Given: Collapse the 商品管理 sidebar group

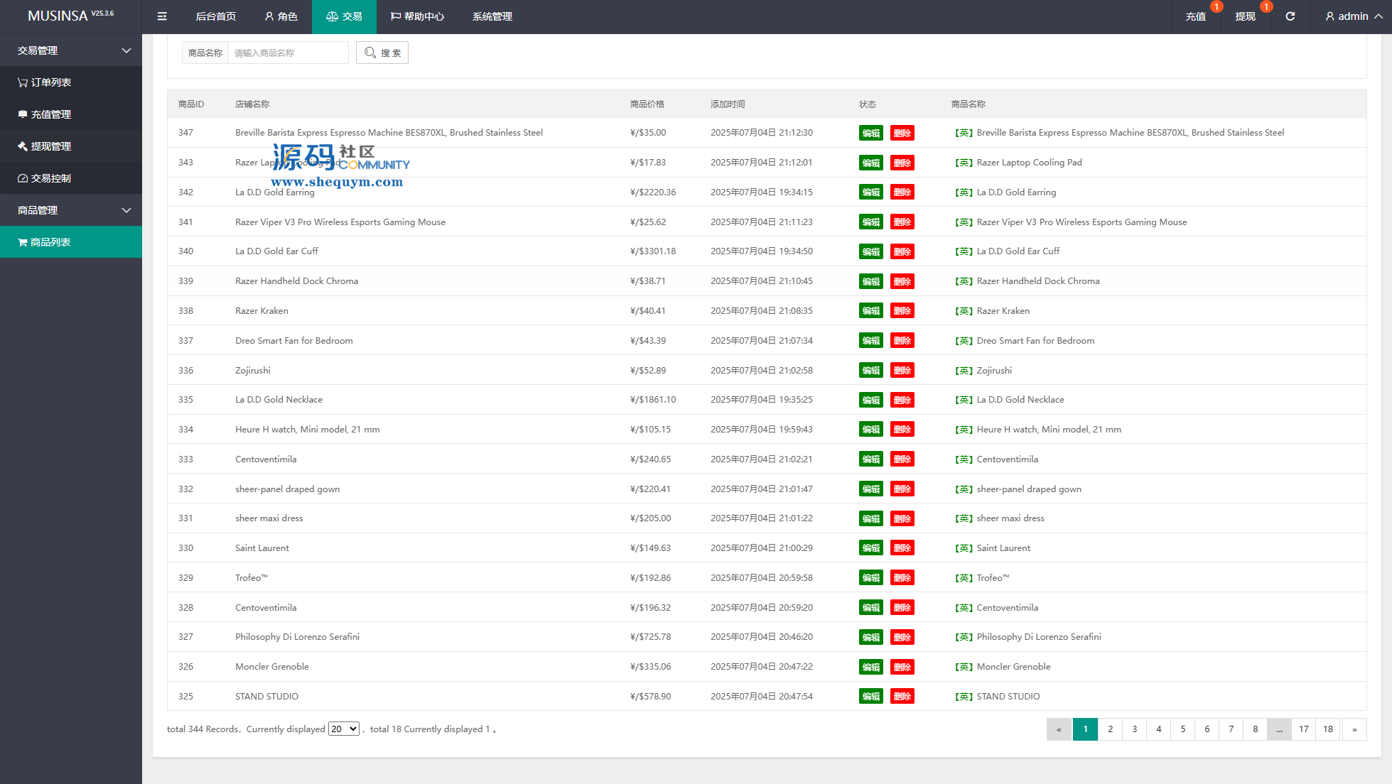Looking at the screenshot, I should [x=126, y=210].
